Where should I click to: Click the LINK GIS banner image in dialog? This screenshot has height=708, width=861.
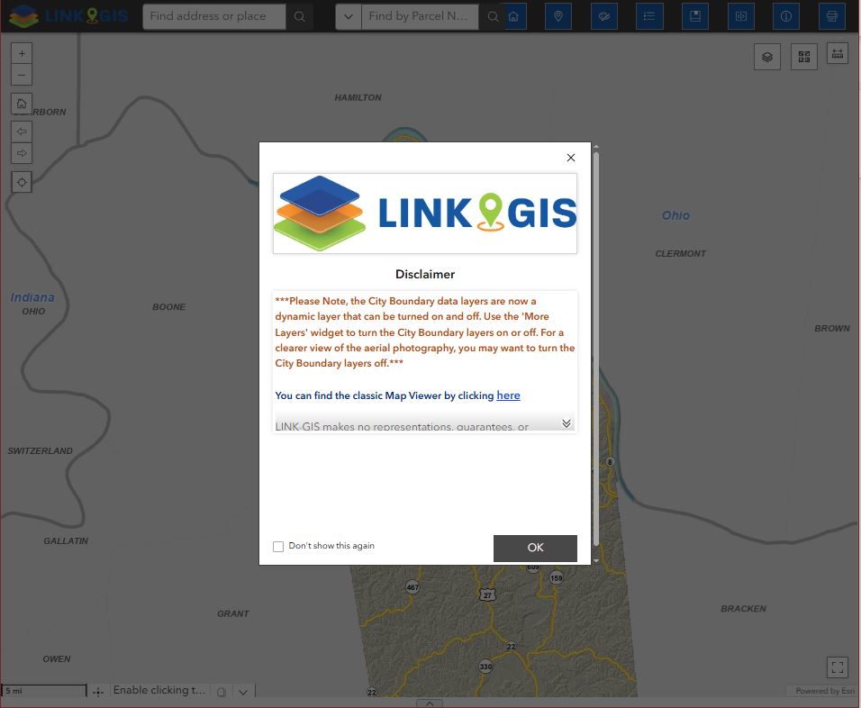click(x=425, y=213)
